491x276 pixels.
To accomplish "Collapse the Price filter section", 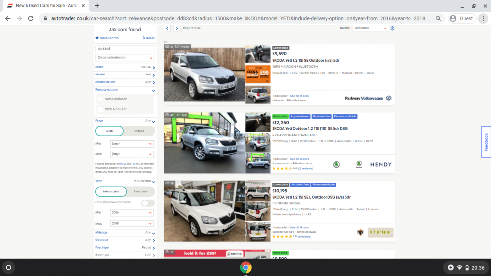I will pyautogui.click(x=125, y=121).
